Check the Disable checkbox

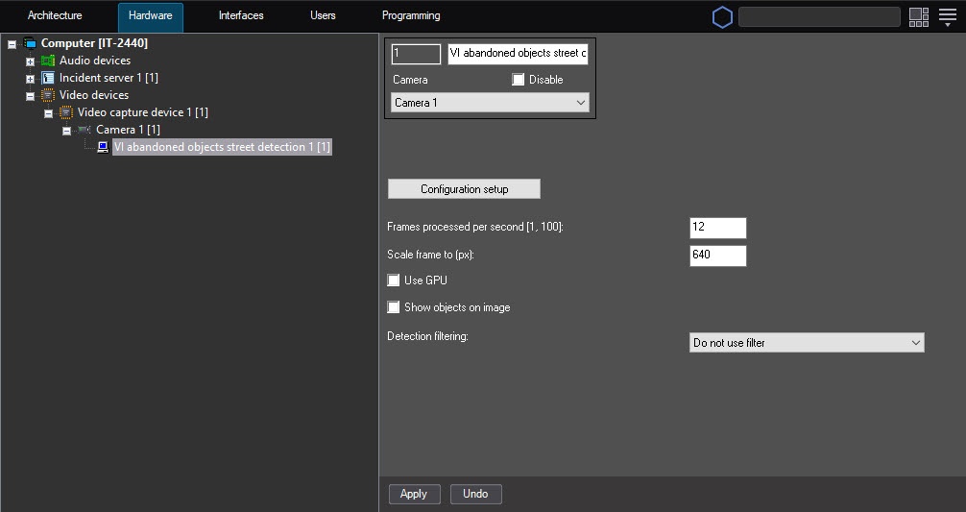[519, 80]
